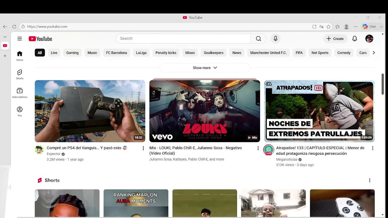
Task: Show next category chips with arrow
Action: pos(374,53)
